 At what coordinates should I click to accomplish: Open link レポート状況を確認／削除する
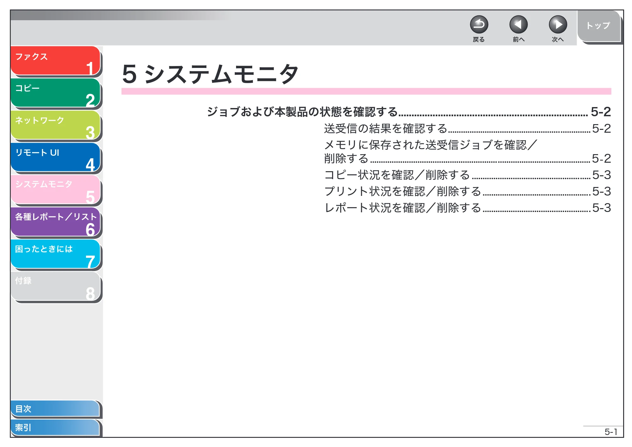[467, 208]
